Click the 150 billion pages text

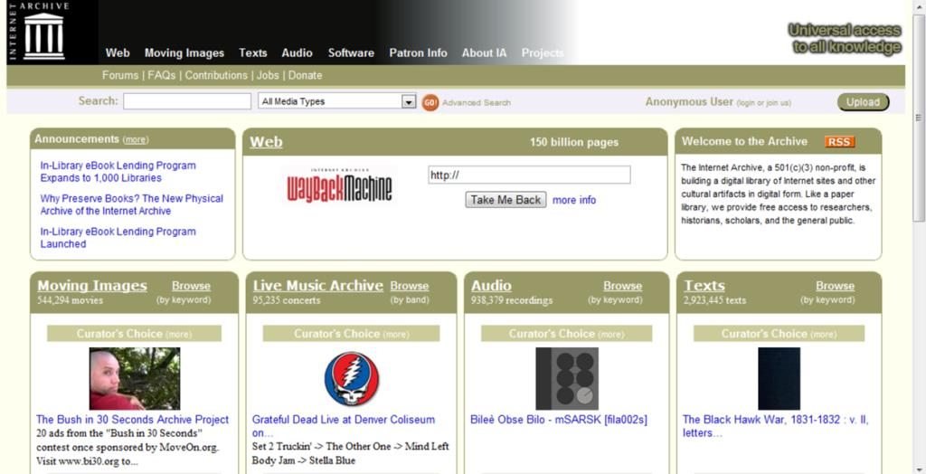(574, 142)
